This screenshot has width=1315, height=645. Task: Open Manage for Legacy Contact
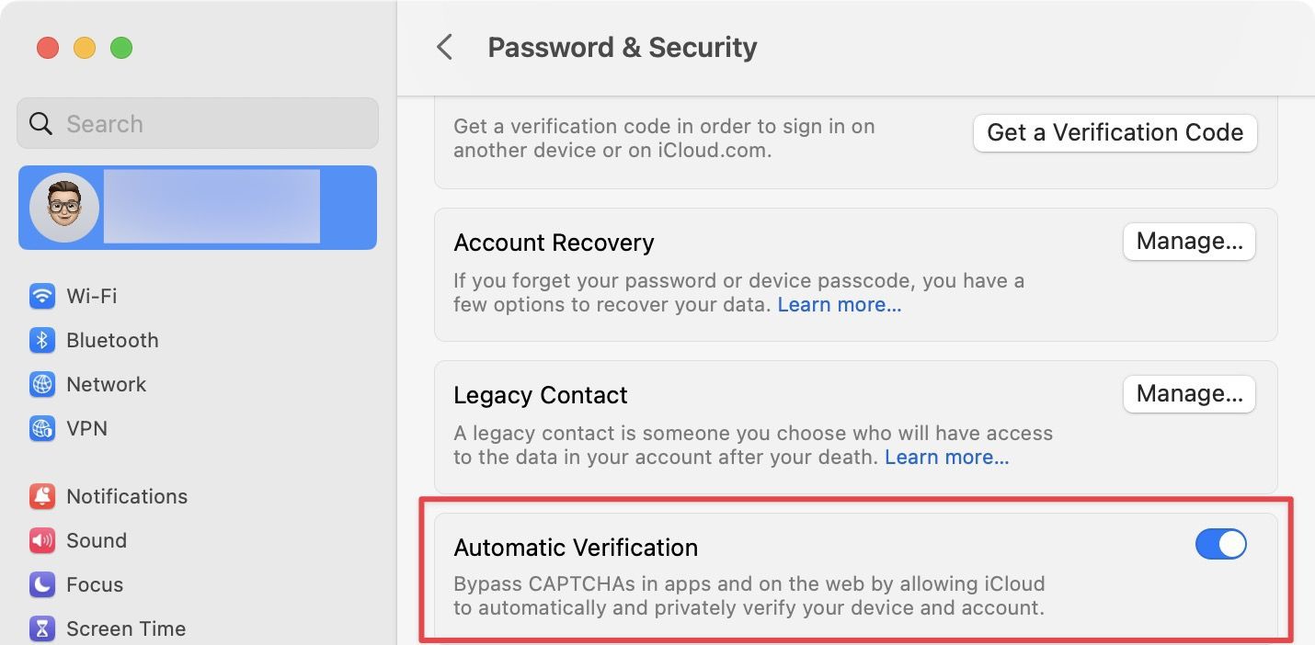click(1189, 394)
